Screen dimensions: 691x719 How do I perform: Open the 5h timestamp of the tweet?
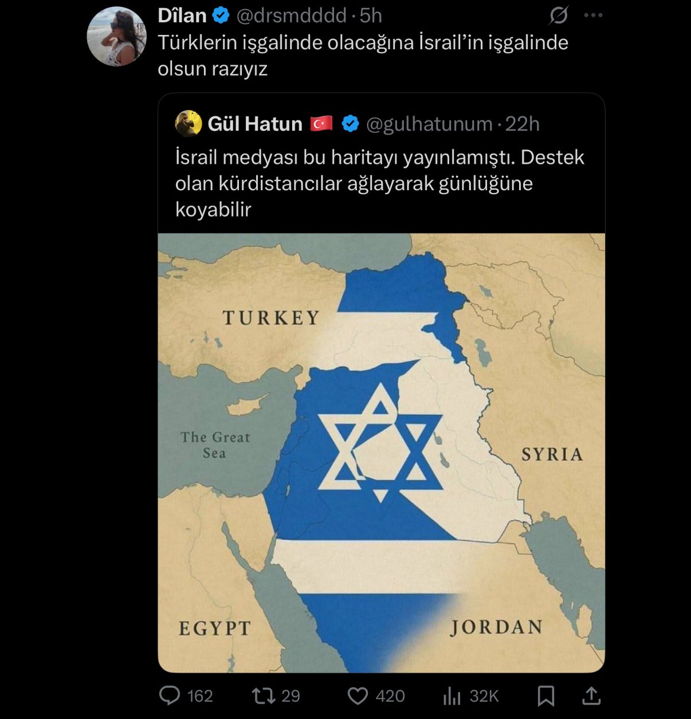(x=371, y=15)
